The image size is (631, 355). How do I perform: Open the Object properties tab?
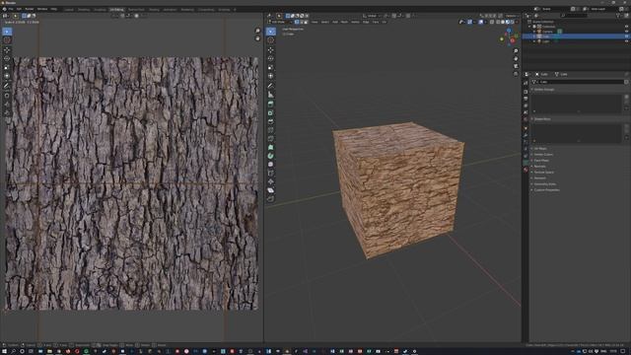coord(526,128)
